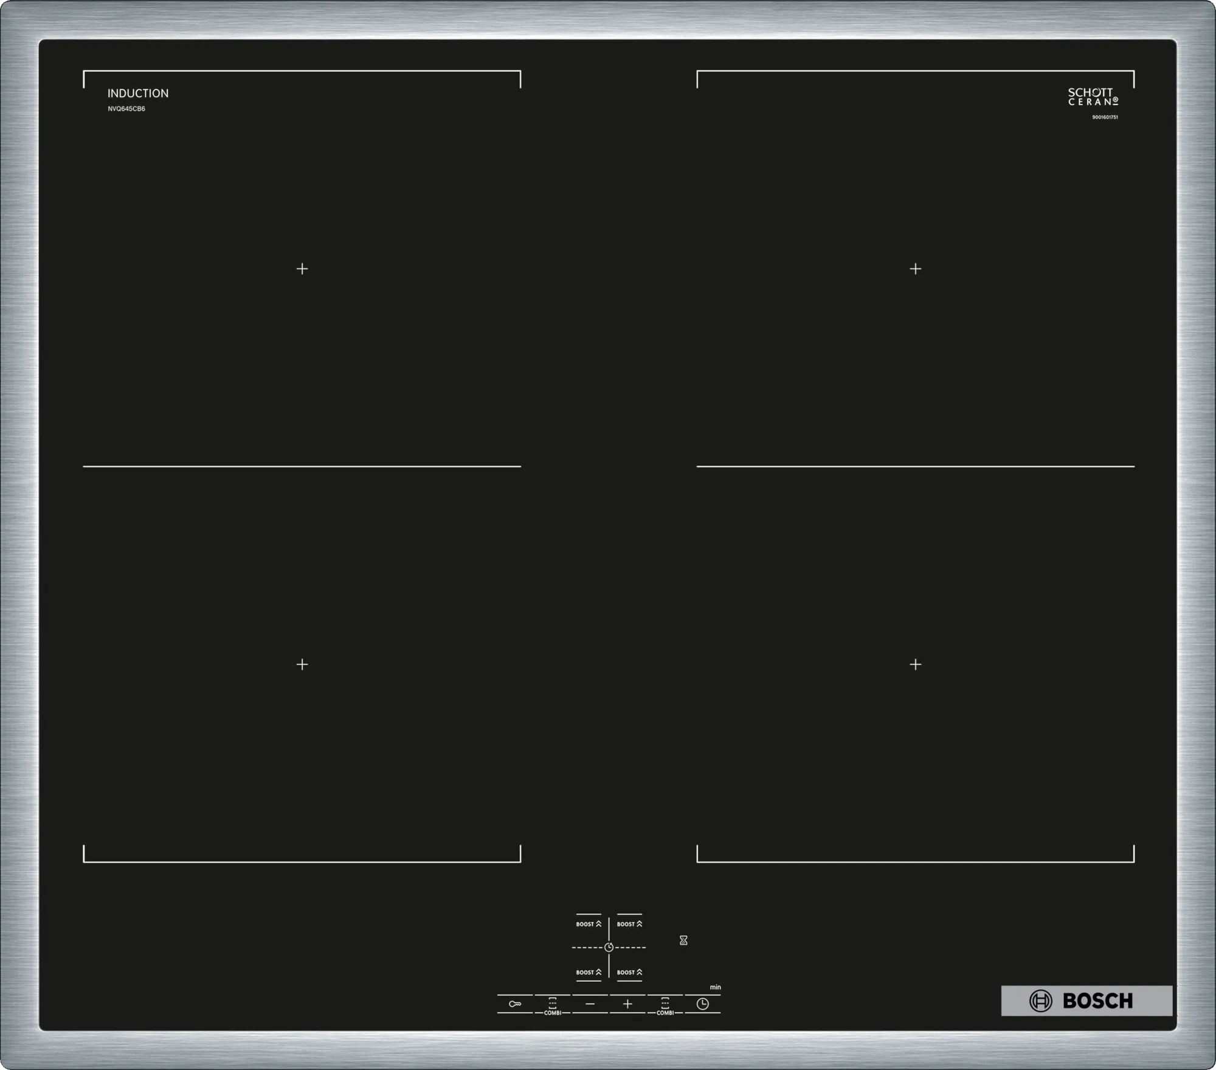This screenshot has width=1216, height=1070.
Task: Activate bottom-left BOOST button
Action: pos(589,972)
